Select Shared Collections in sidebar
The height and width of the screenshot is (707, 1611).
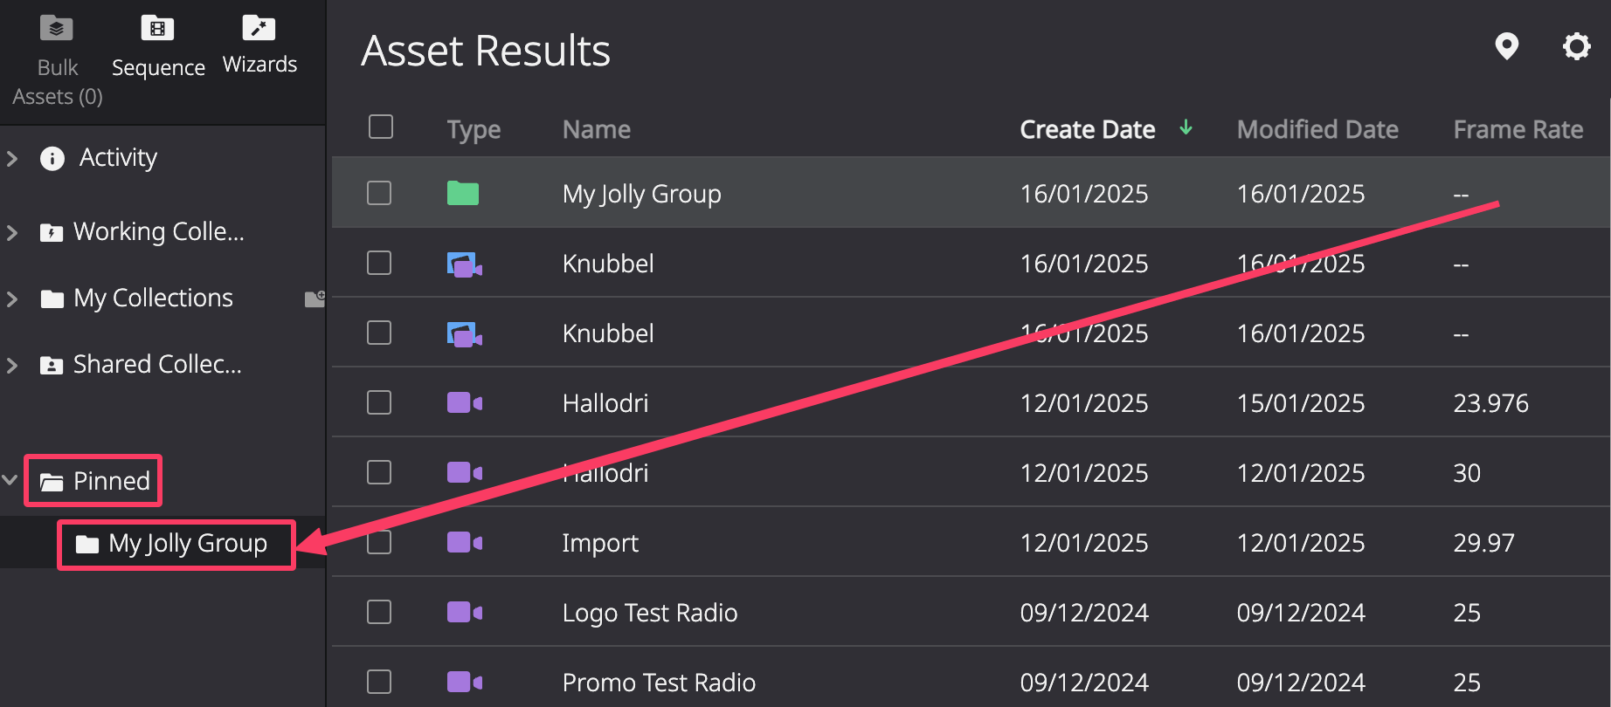[157, 364]
